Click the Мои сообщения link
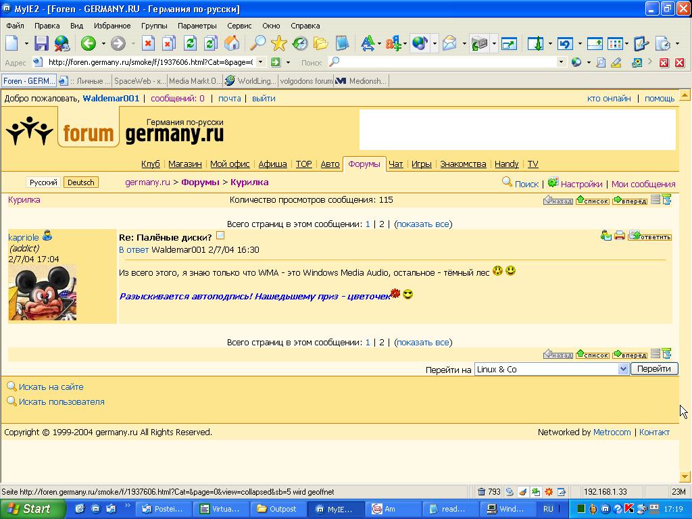 (x=643, y=184)
